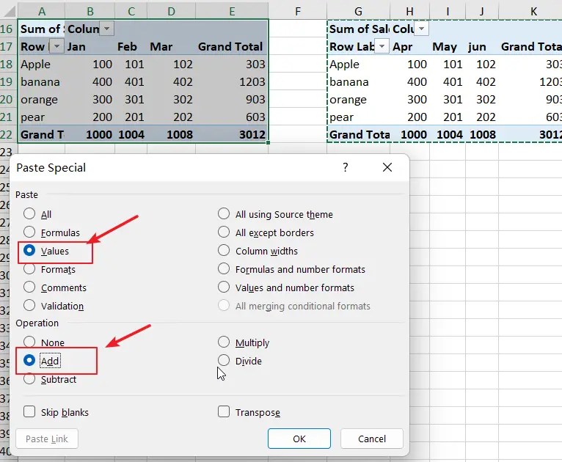Image resolution: width=562 pixels, height=462 pixels.
Task: Select the Multiply operation
Action: click(x=224, y=342)
